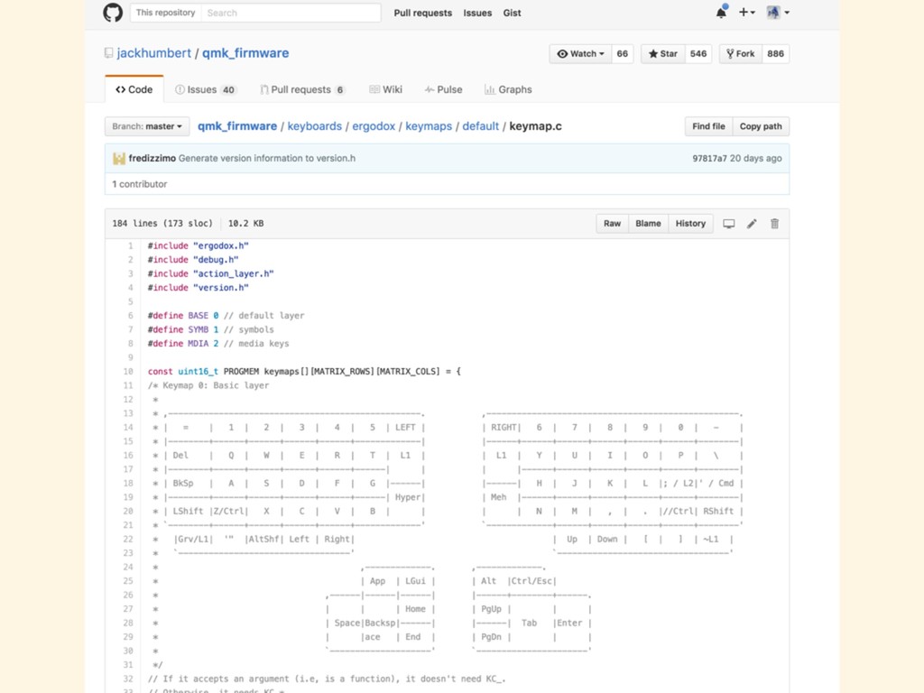Open the Pulse tab
This screenshot has height=693, width=924.
tap(443, 89)
